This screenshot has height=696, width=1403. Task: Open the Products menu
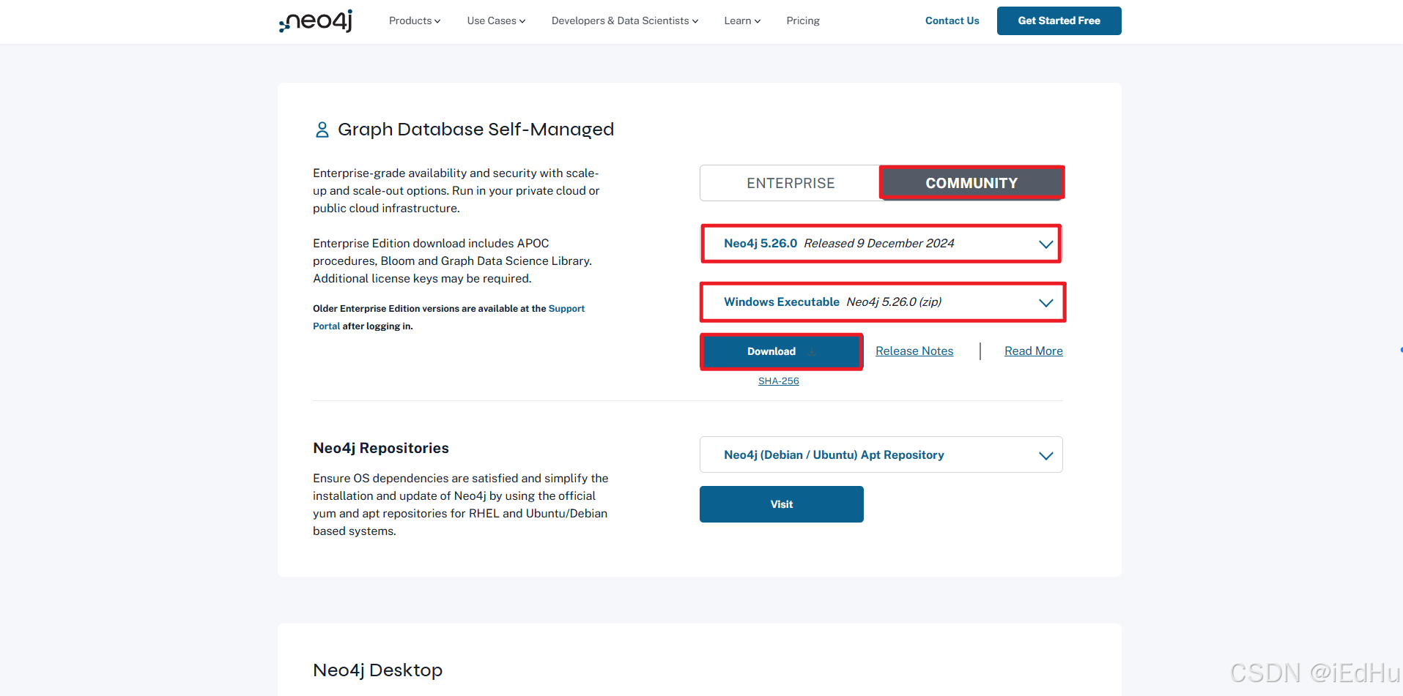coord(414,21)
